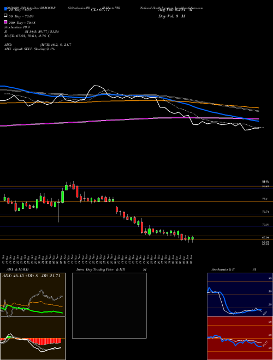Open the ADX line chart thumbnail
The height and width of the screenshot is (360, 273).
pyautogui.click(x=33, y=295)
